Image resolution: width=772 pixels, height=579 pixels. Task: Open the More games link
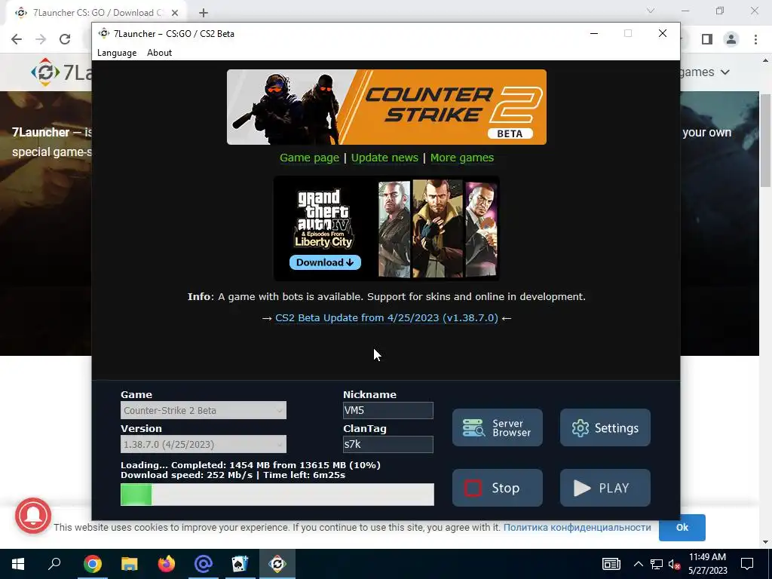click(462, 158)
